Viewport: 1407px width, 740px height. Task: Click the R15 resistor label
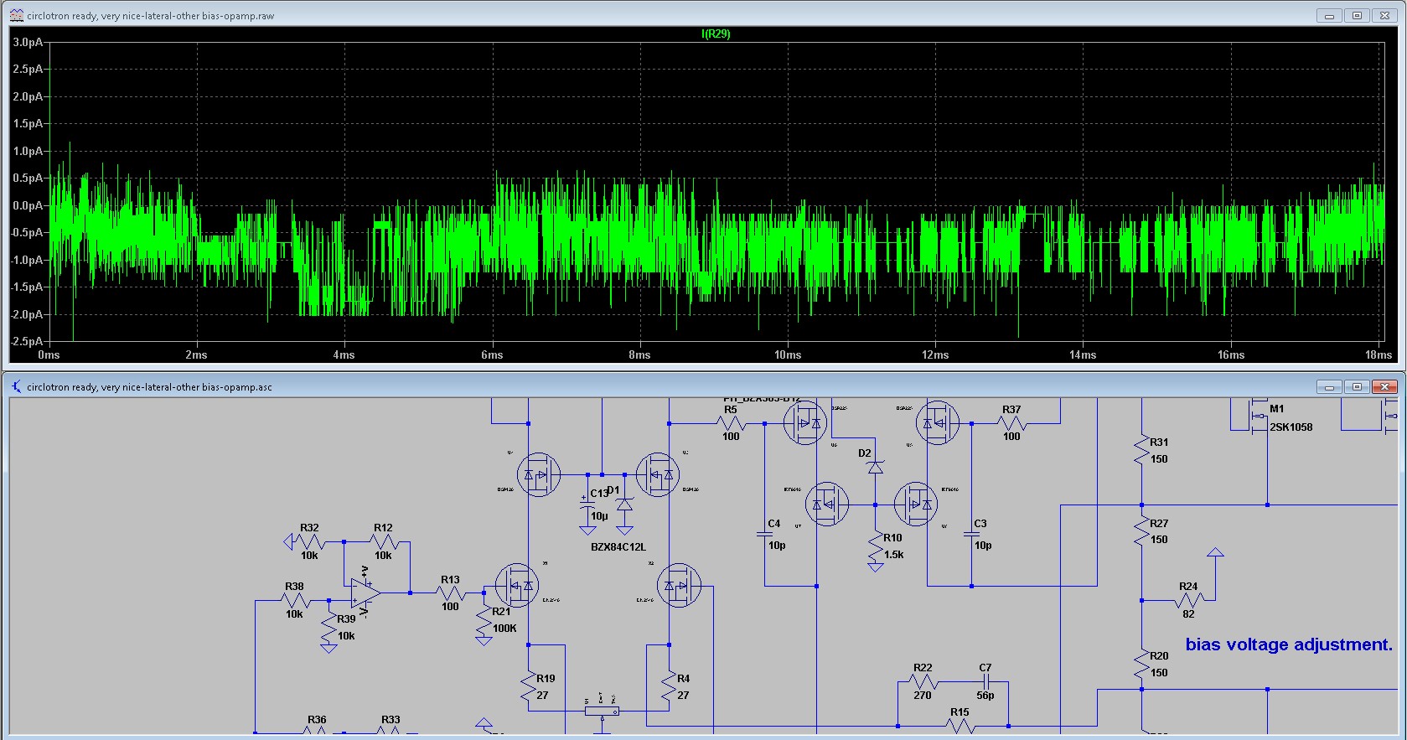pyautogui.click(x=960, y=712)
